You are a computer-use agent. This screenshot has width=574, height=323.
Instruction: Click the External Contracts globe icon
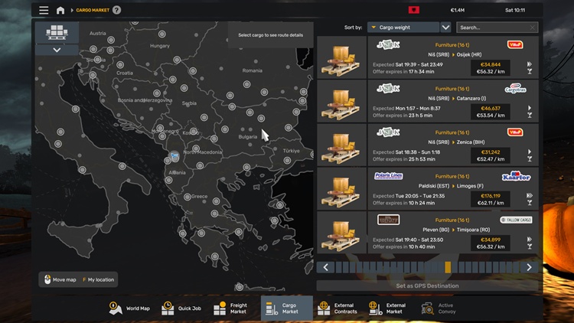pos(324,308)
